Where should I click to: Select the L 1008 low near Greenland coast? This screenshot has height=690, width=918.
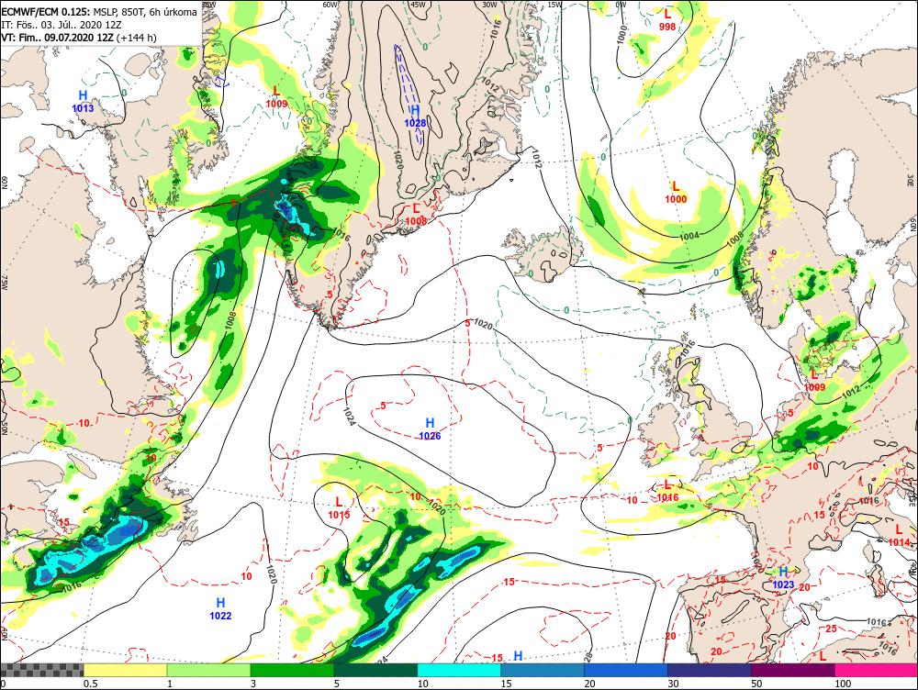tap(416, 214)
